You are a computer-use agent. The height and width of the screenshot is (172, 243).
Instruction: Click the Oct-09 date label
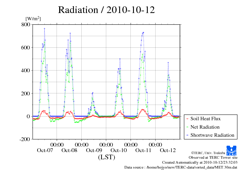click(x=94, y=150)
